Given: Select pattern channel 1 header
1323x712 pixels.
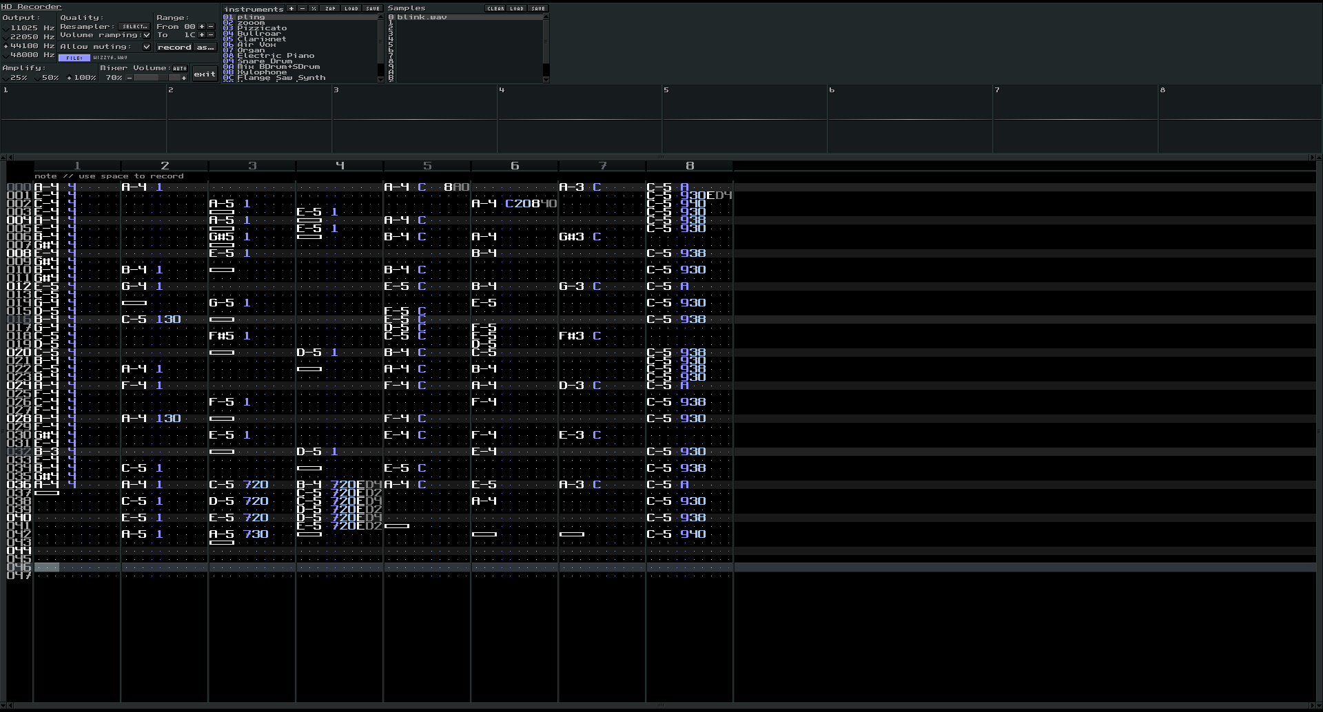Looking at the screenshot, I should tap(77, 166).
